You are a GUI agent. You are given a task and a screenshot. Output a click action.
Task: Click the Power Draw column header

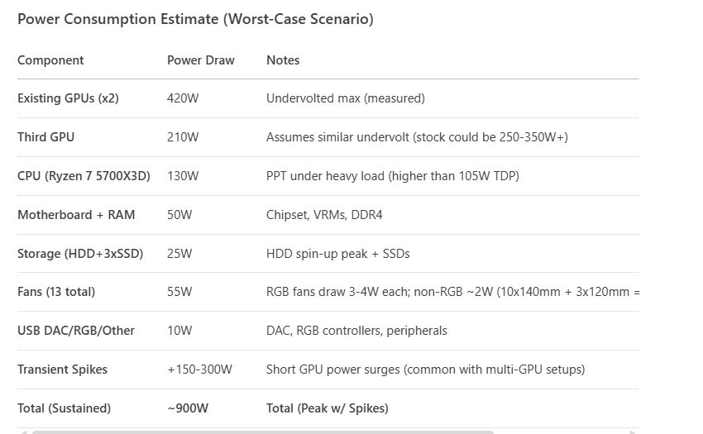201,60
